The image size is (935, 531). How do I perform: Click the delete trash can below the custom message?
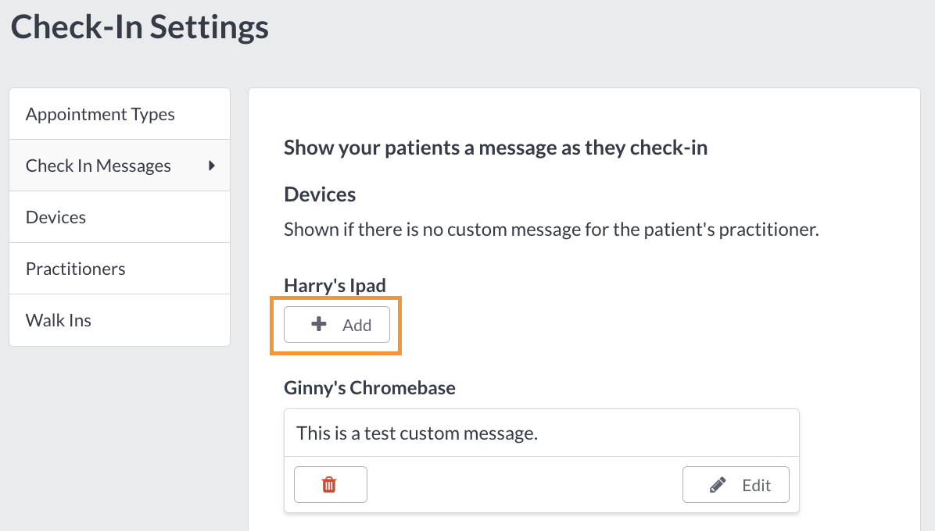point(330,484)
